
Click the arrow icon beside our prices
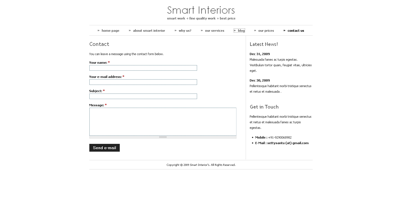[x=255, y=30]
